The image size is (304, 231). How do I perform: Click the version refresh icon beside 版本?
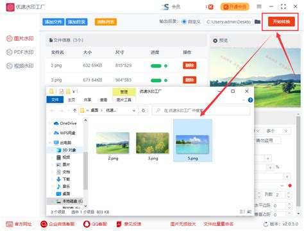pyautogui.click(x=266, y=224)
